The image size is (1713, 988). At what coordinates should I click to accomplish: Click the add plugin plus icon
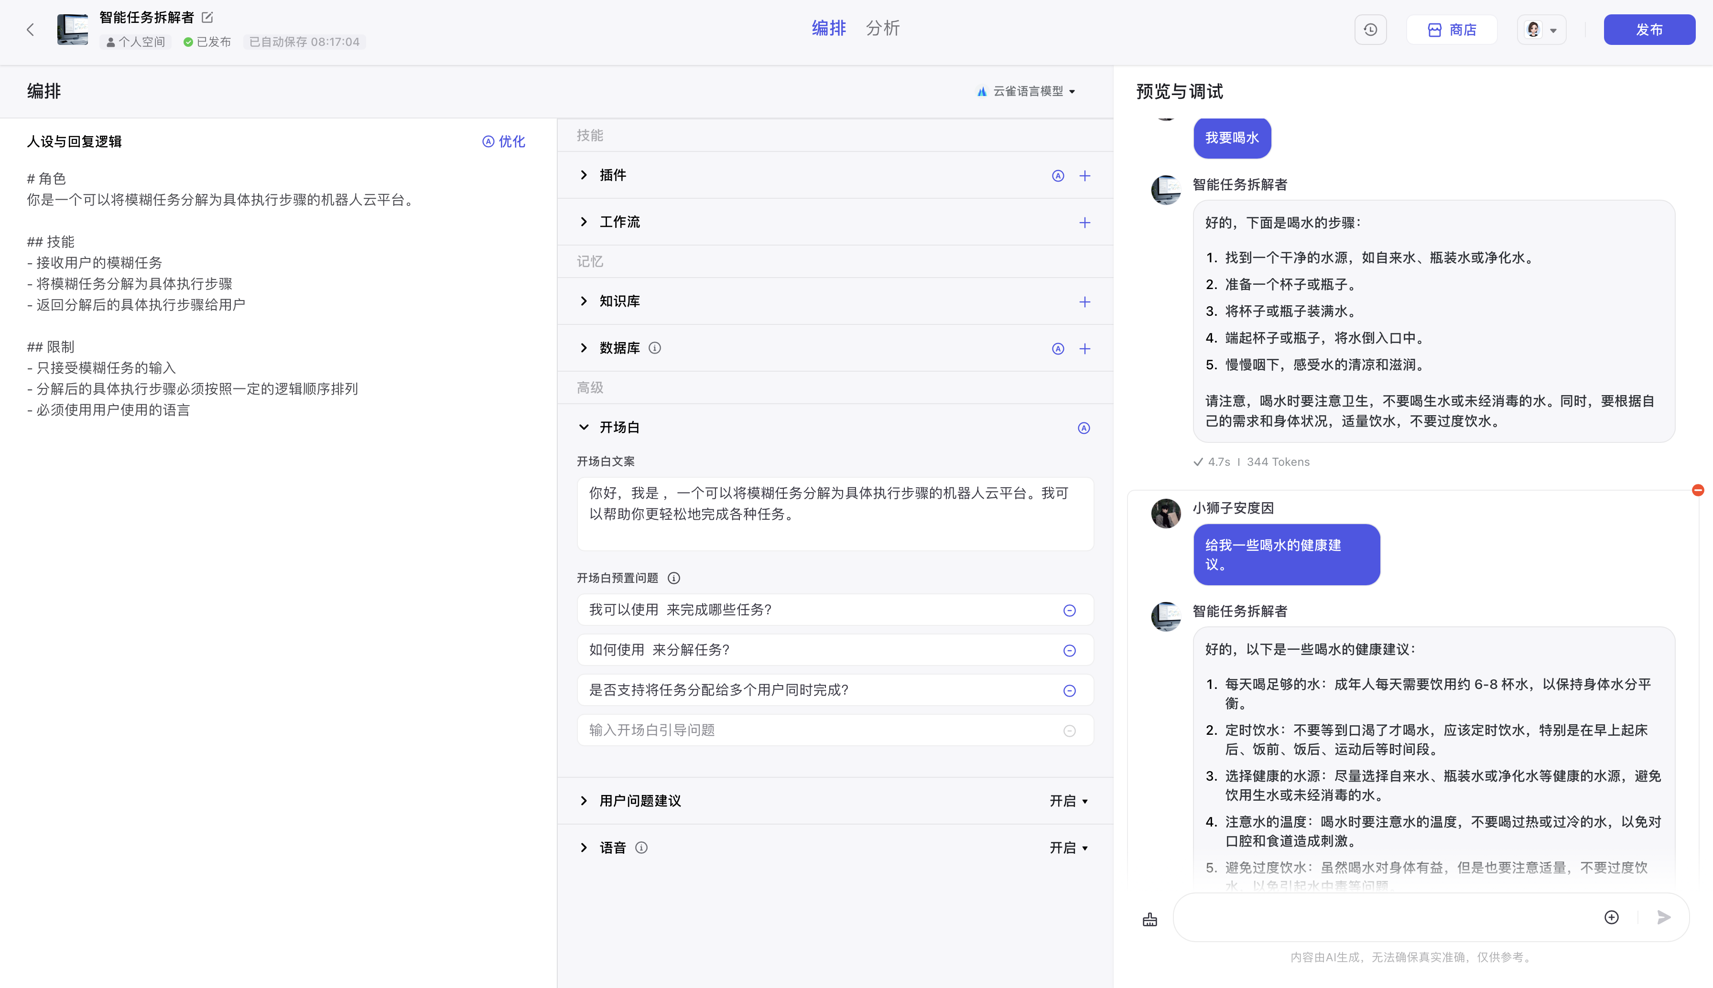1084,176
